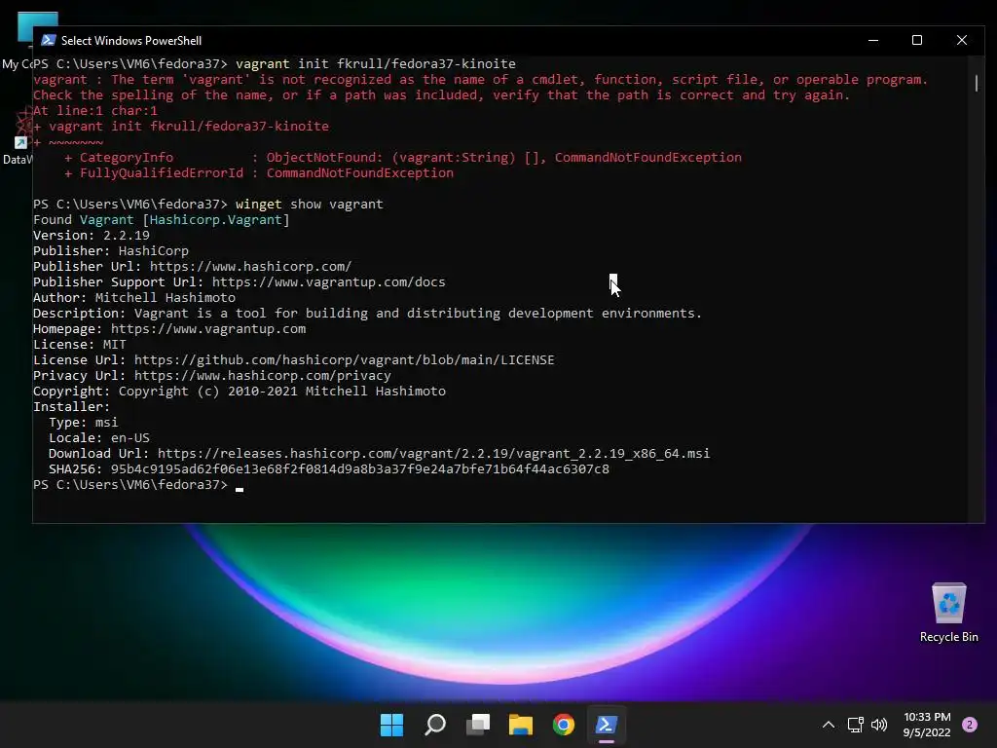Open the Windows Start menu
Screen dimensions: 997x748
391,725
